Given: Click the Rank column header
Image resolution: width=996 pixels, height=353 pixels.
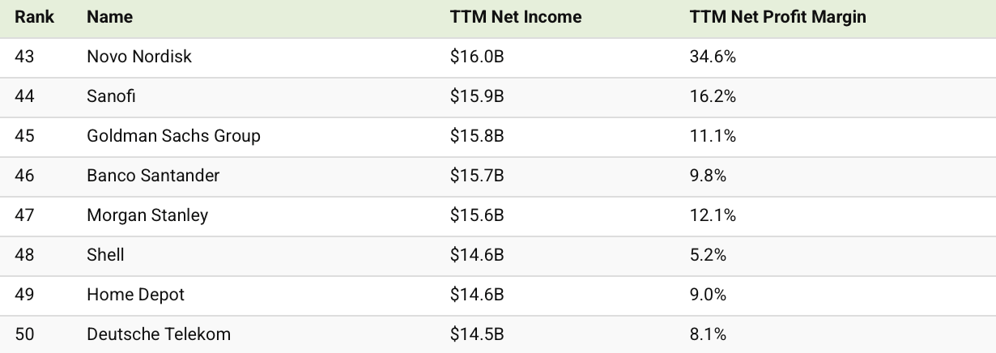Looking at the screenshot, I should [34, 17].
